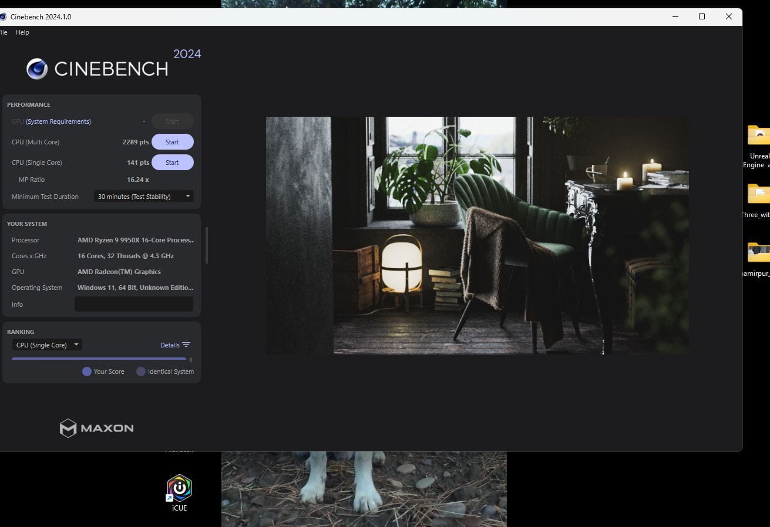Open the File menu
This screenshot has width=770, height=527.
(4, 32)
